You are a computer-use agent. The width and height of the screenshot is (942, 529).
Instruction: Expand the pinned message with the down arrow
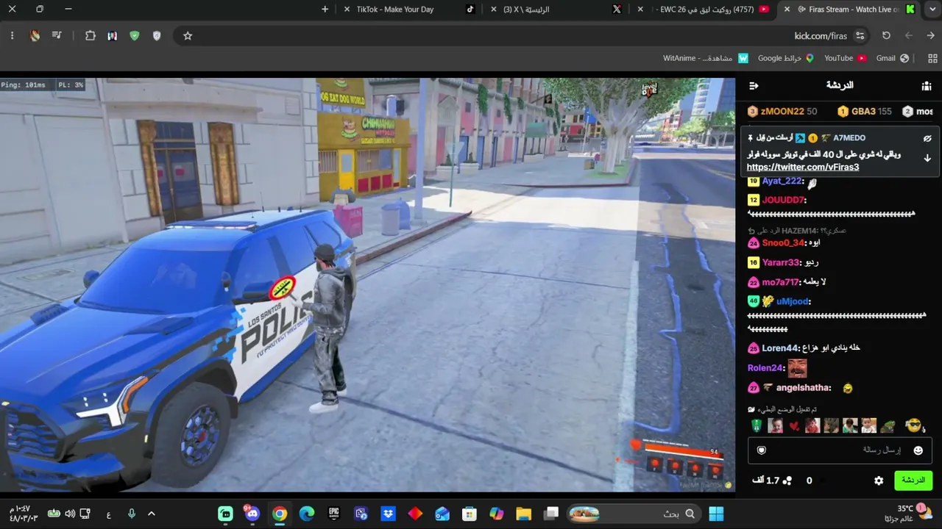pos(927,158)
